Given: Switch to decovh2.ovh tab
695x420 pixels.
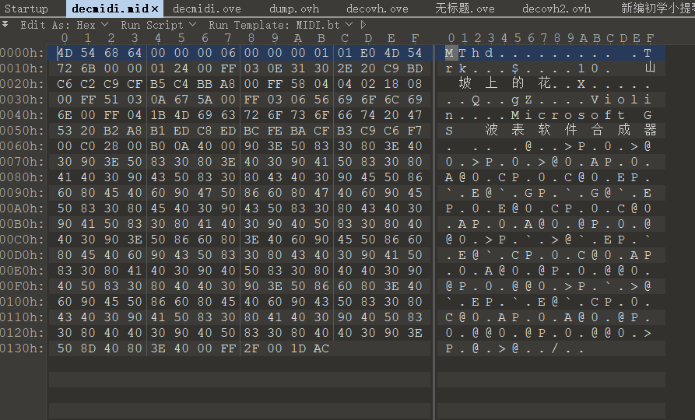Looking at the screenshot, I should (x=556, y=9).
